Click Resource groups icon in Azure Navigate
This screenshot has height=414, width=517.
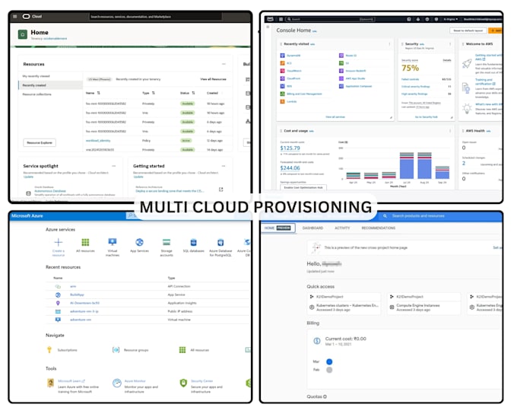coord(116,349)
